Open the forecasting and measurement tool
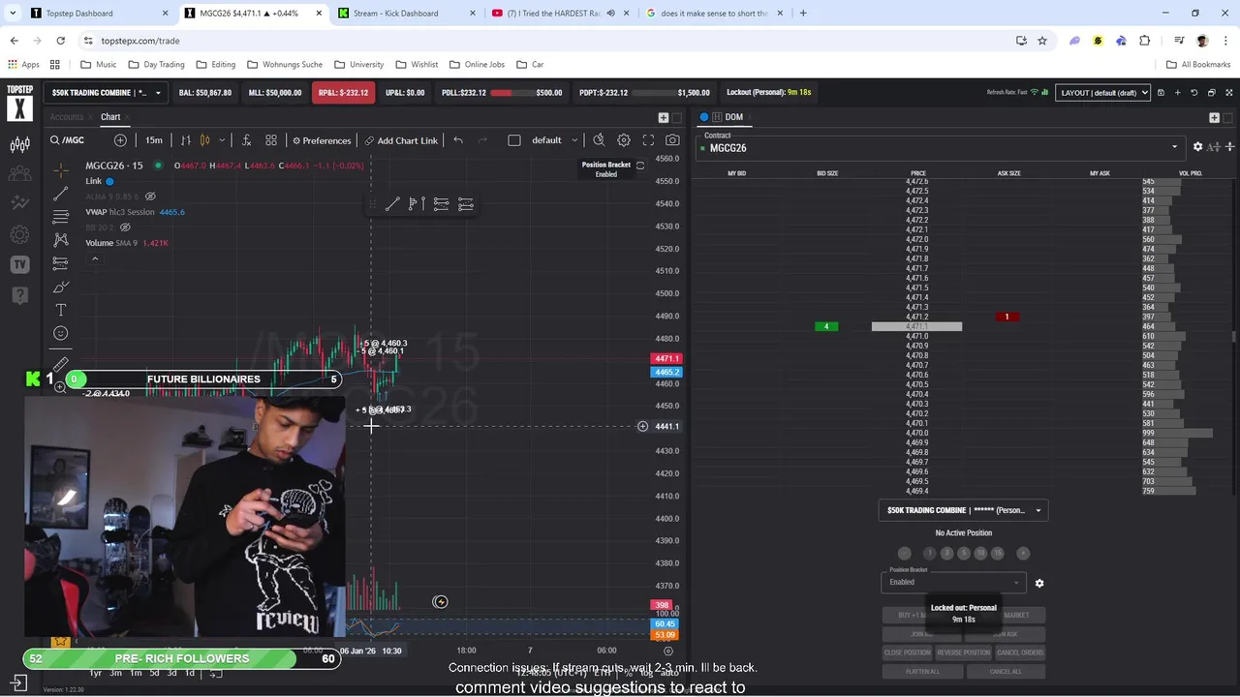The height and width of the screenshot is (697, 1240). 60,262
